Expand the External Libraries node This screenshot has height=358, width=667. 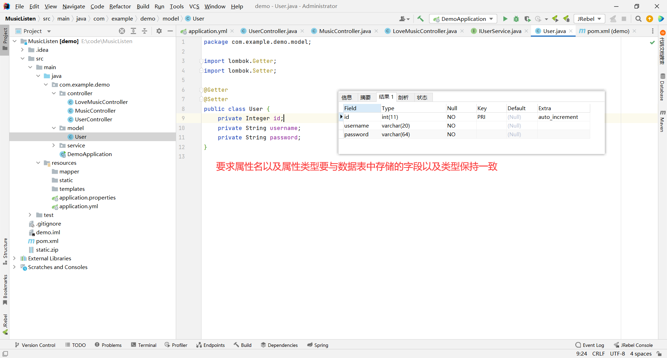coord(14,258)
